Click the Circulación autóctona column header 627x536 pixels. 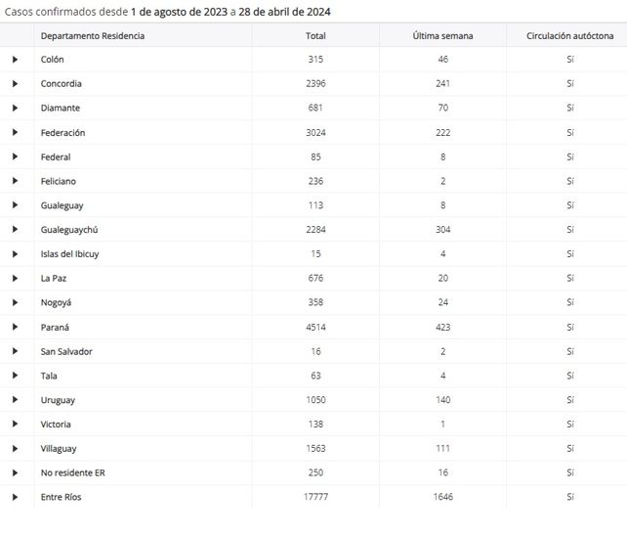pos(570,36)
